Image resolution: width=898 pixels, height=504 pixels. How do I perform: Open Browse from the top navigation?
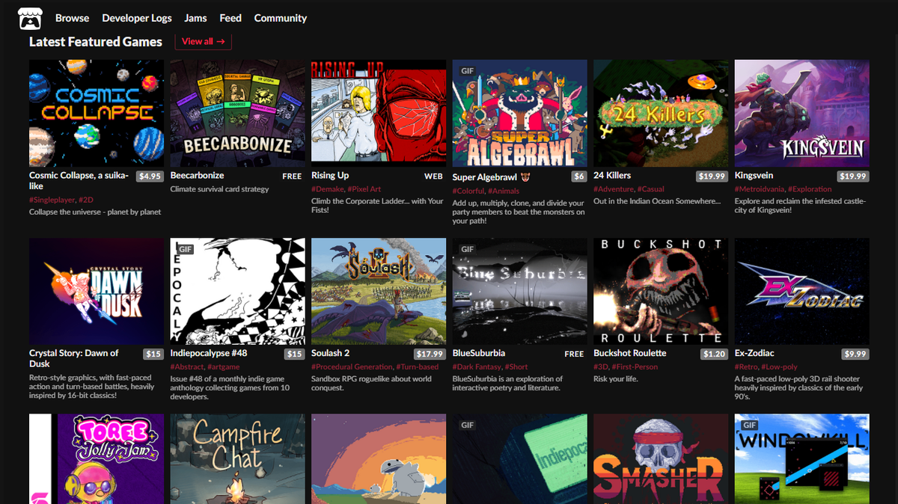click(72, 18)
